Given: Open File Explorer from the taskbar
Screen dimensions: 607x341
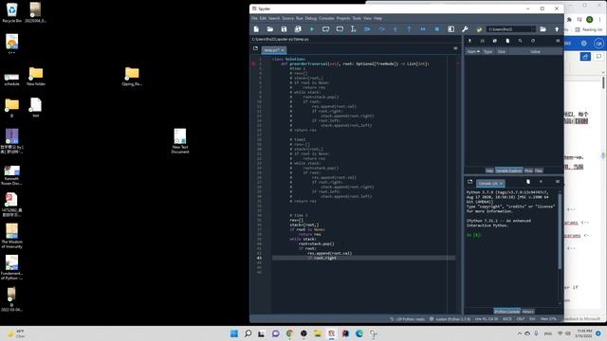Looking at the screenshot, I should coord(318,333).
